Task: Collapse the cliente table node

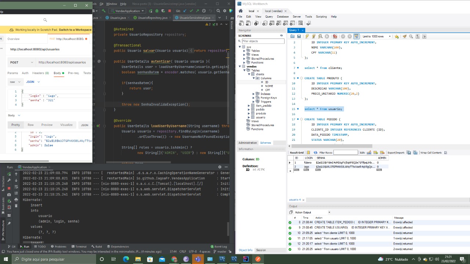Action: coord(249,74)
